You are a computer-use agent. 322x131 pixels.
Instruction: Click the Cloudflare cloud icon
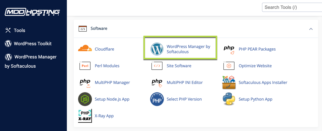(x=85, y=49)
